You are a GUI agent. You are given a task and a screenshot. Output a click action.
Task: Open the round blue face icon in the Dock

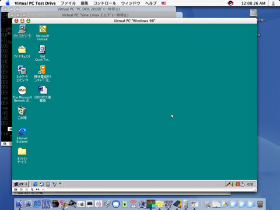point(116,204)
